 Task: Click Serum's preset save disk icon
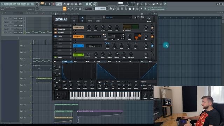[104, 17]
